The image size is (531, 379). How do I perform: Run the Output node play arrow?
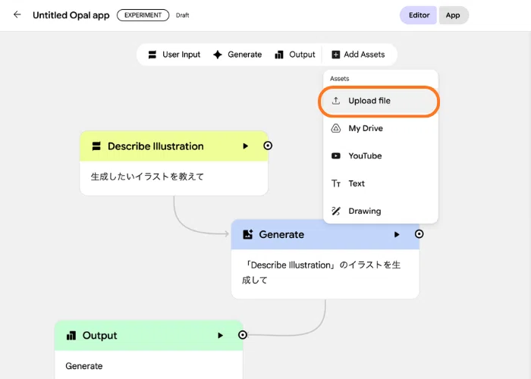(221, 335)
